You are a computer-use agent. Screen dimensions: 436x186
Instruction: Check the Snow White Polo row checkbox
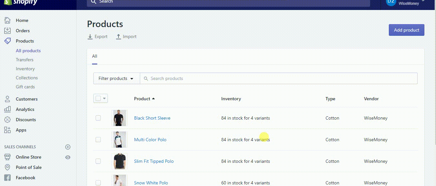[x=98, y=183]
